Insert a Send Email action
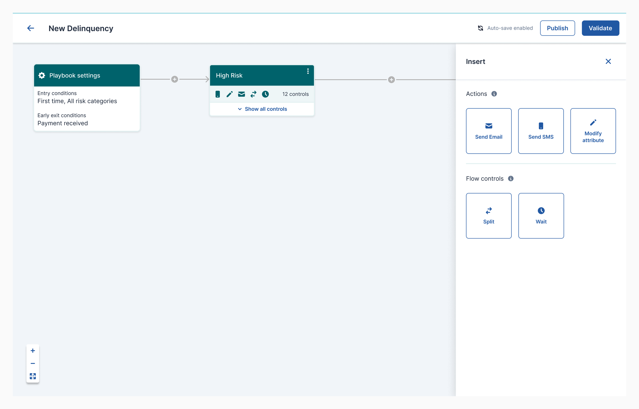The width and height of the screenshot is (639, 409). 488,131
